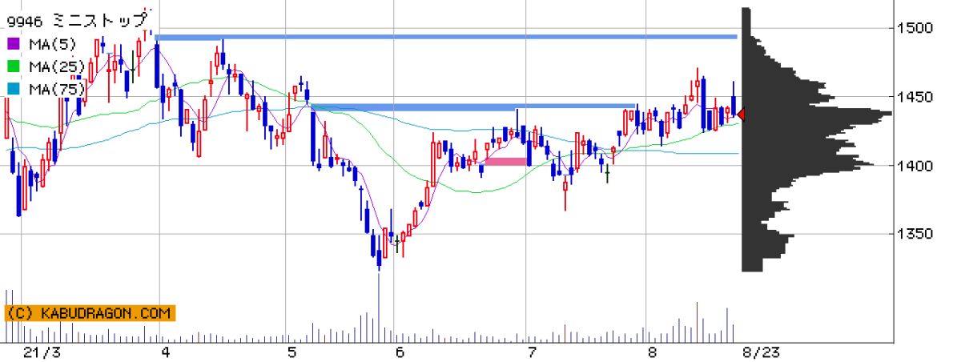Viewport: 961px width, 362px height.
Task: Click the red current price arrow marker
Action: [x=742, y=115]
